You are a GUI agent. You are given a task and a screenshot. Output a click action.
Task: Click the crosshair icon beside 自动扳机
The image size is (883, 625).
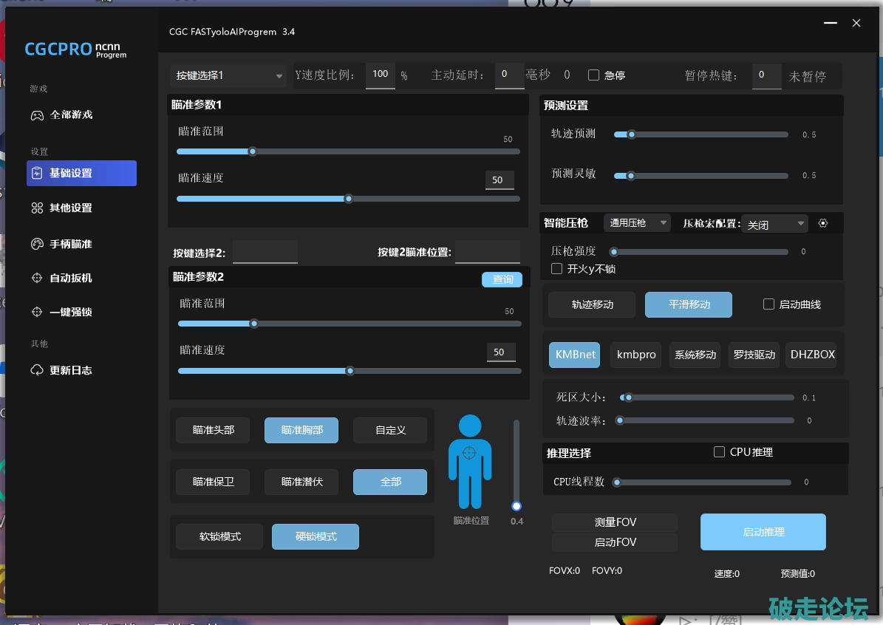click(37, 279)
